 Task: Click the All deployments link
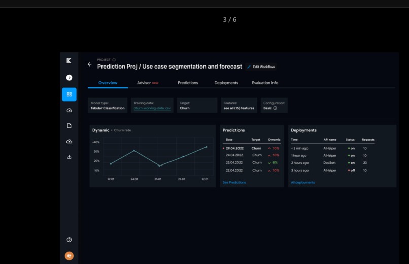[x=302, y=182]
